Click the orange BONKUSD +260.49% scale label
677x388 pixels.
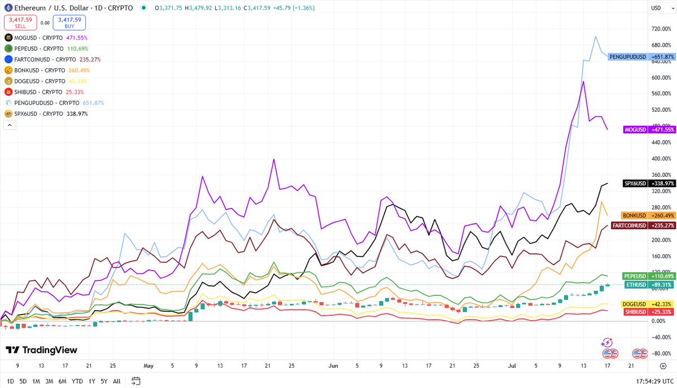(x=648, y=215)
